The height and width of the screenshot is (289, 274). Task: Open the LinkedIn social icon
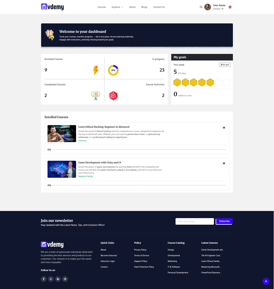coord(58,279)
